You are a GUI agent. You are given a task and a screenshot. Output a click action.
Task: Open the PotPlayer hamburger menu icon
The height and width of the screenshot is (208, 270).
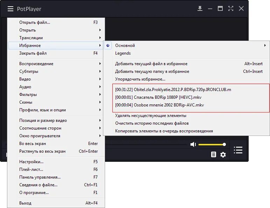11,9
